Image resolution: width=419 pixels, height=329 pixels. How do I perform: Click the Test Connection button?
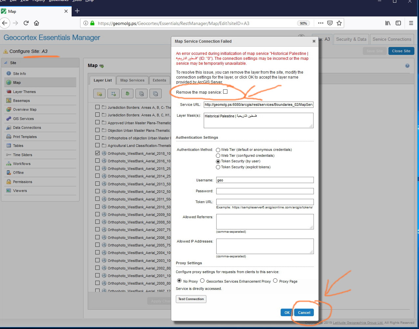point(191,299)
